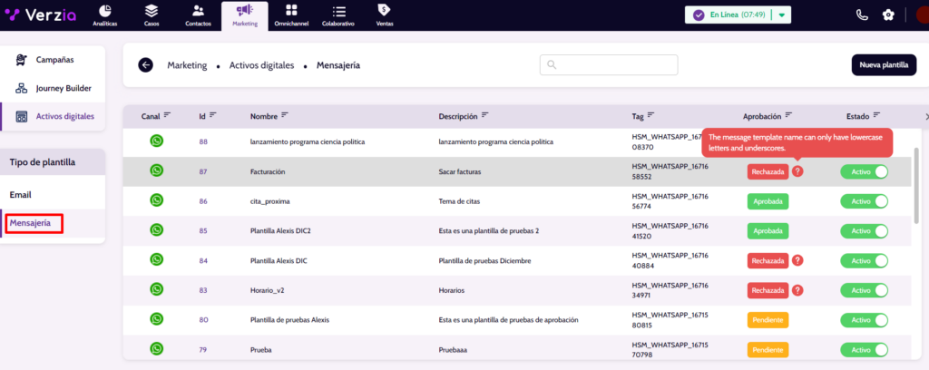Expand the En Línea status dropdown
Viewport: 929px width, 370px height.
pos(782,15)
